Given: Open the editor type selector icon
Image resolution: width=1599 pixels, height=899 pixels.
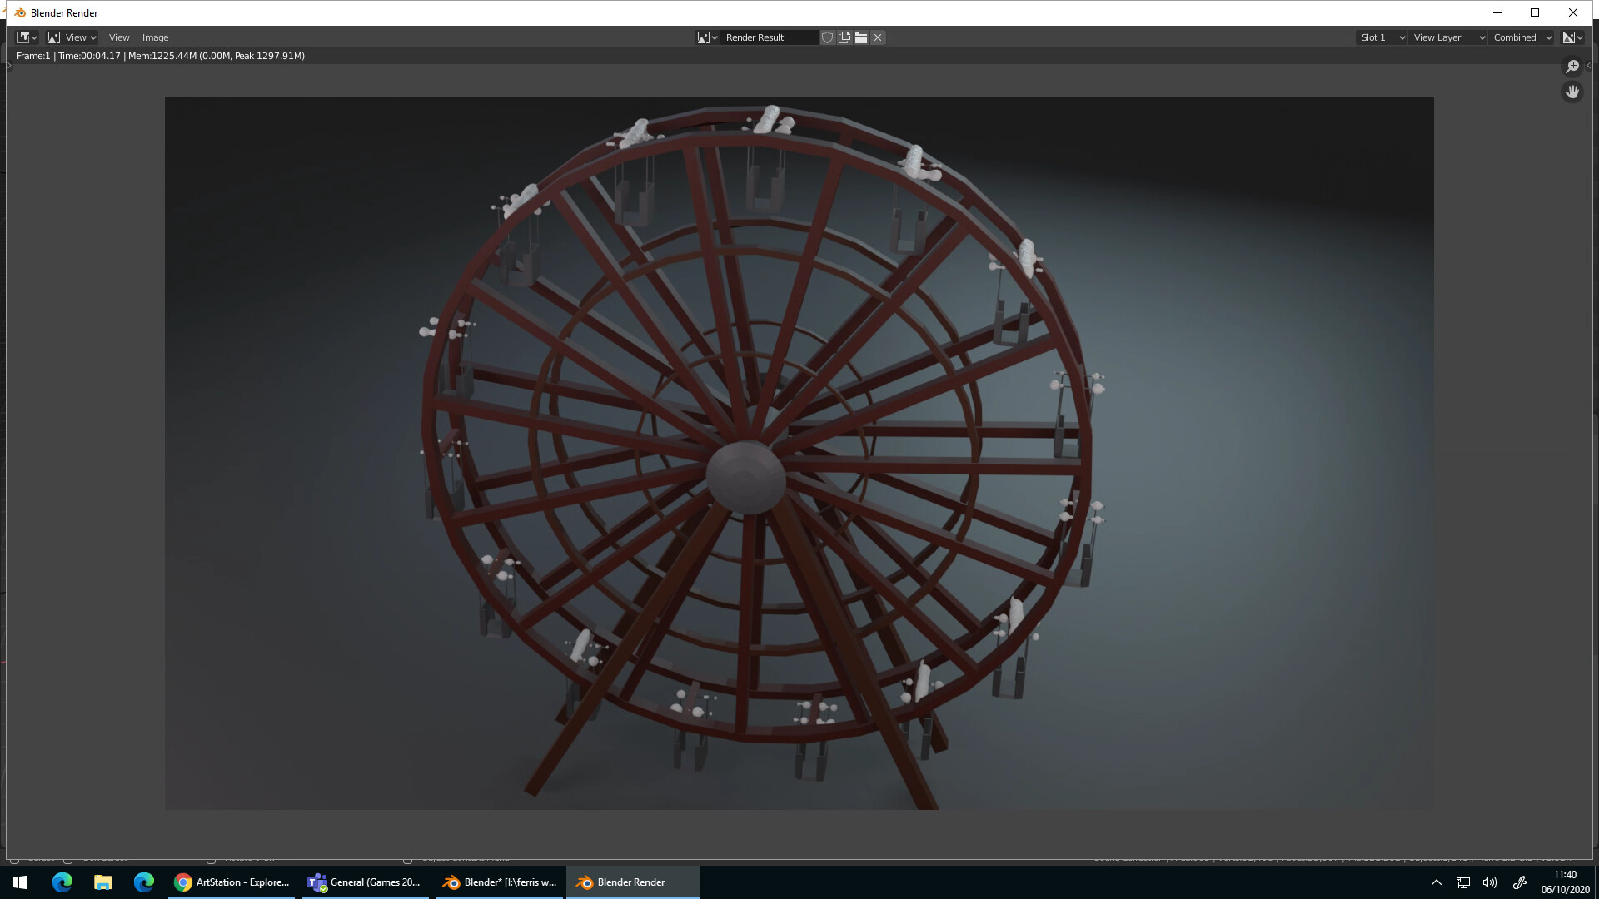Looking at the screenshot, I should point(25,37).
